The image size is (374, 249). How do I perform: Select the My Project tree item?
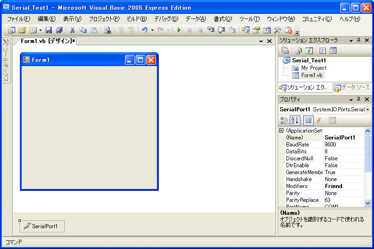(314, 68)
